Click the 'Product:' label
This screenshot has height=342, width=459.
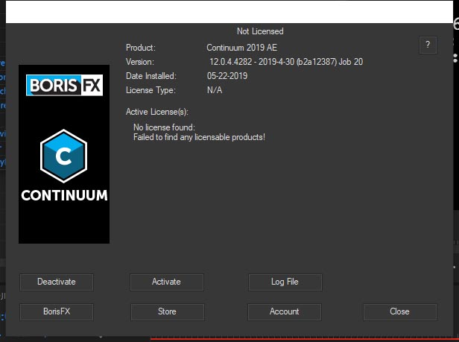coord(141,48)
